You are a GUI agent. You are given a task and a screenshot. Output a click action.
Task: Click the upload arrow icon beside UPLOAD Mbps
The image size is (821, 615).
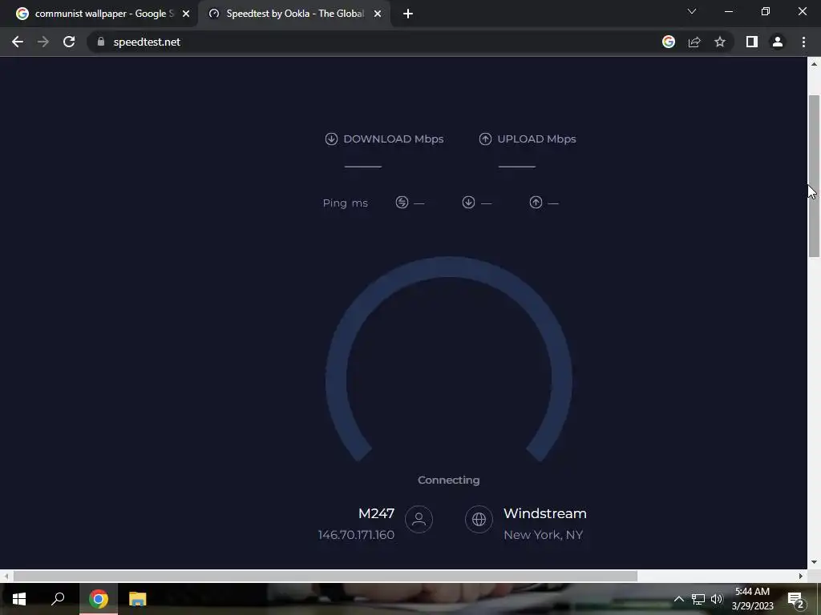point(485,139)
